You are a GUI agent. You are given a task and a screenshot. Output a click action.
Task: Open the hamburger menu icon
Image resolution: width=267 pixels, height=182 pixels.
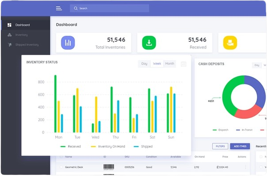59,8
